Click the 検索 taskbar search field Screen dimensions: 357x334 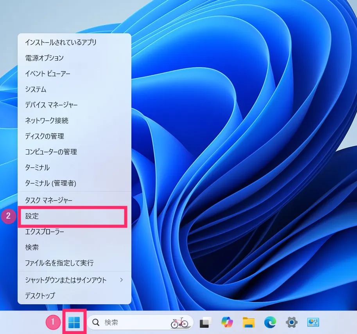140,322
